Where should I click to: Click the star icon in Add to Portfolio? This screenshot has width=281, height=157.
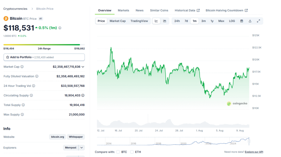(7, 57)
